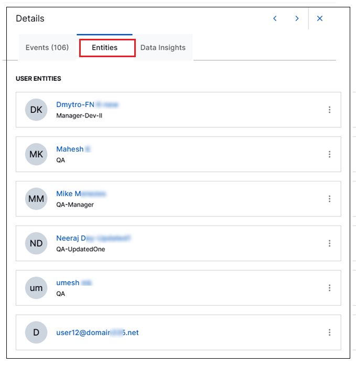Go to next details with right chevron
356x365 pixels.
point(297,19)
